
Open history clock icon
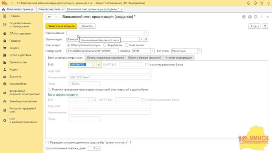(255, 3)
